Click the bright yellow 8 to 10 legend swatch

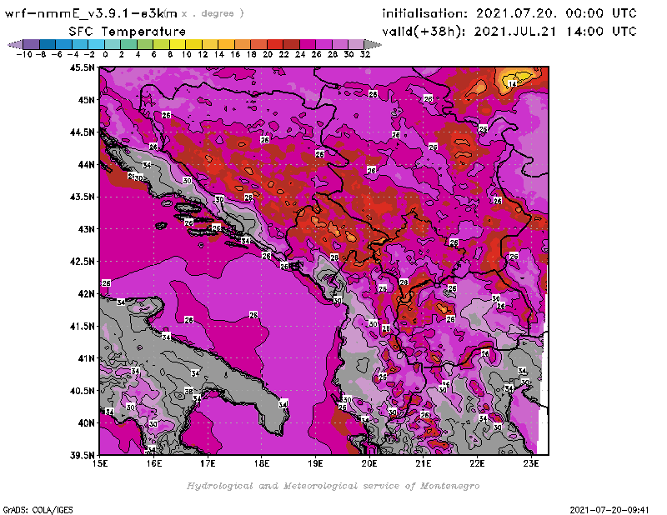pyautogui.click(x=178, y=44)
